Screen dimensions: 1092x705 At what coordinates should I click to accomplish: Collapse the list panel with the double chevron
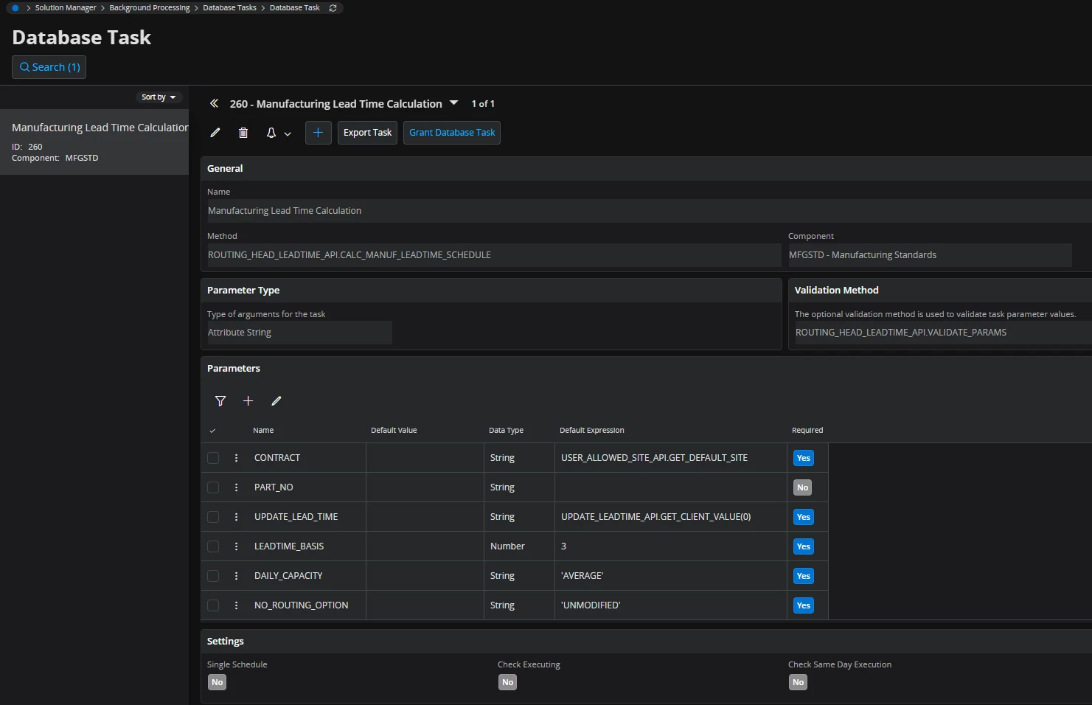[x=214, y=104]
